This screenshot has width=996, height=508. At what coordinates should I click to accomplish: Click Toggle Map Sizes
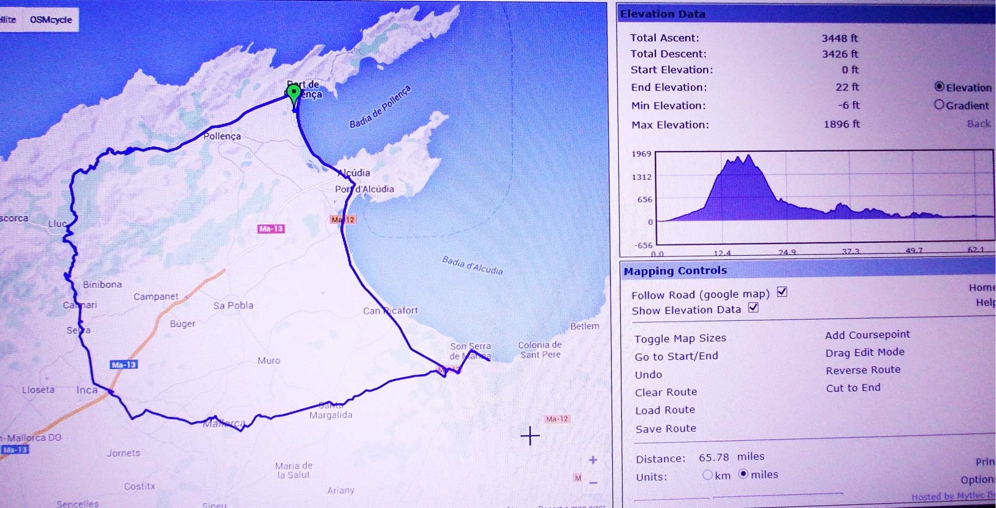click(x=680, y=338)
